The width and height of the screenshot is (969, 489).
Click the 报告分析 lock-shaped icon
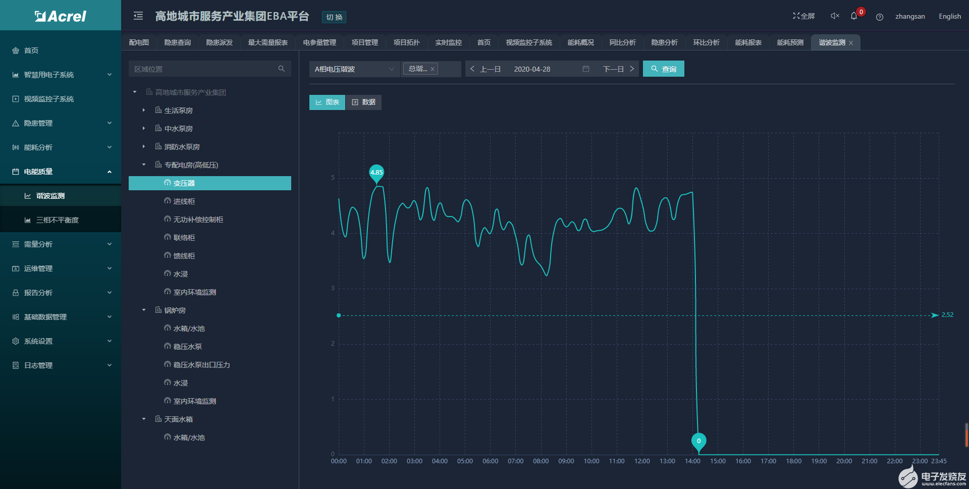click(16, 293)
